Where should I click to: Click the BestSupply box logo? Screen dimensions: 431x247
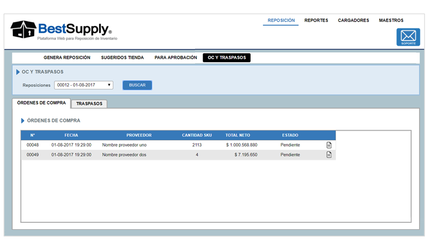click(24, 29)
